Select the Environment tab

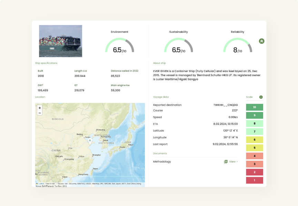120,32
